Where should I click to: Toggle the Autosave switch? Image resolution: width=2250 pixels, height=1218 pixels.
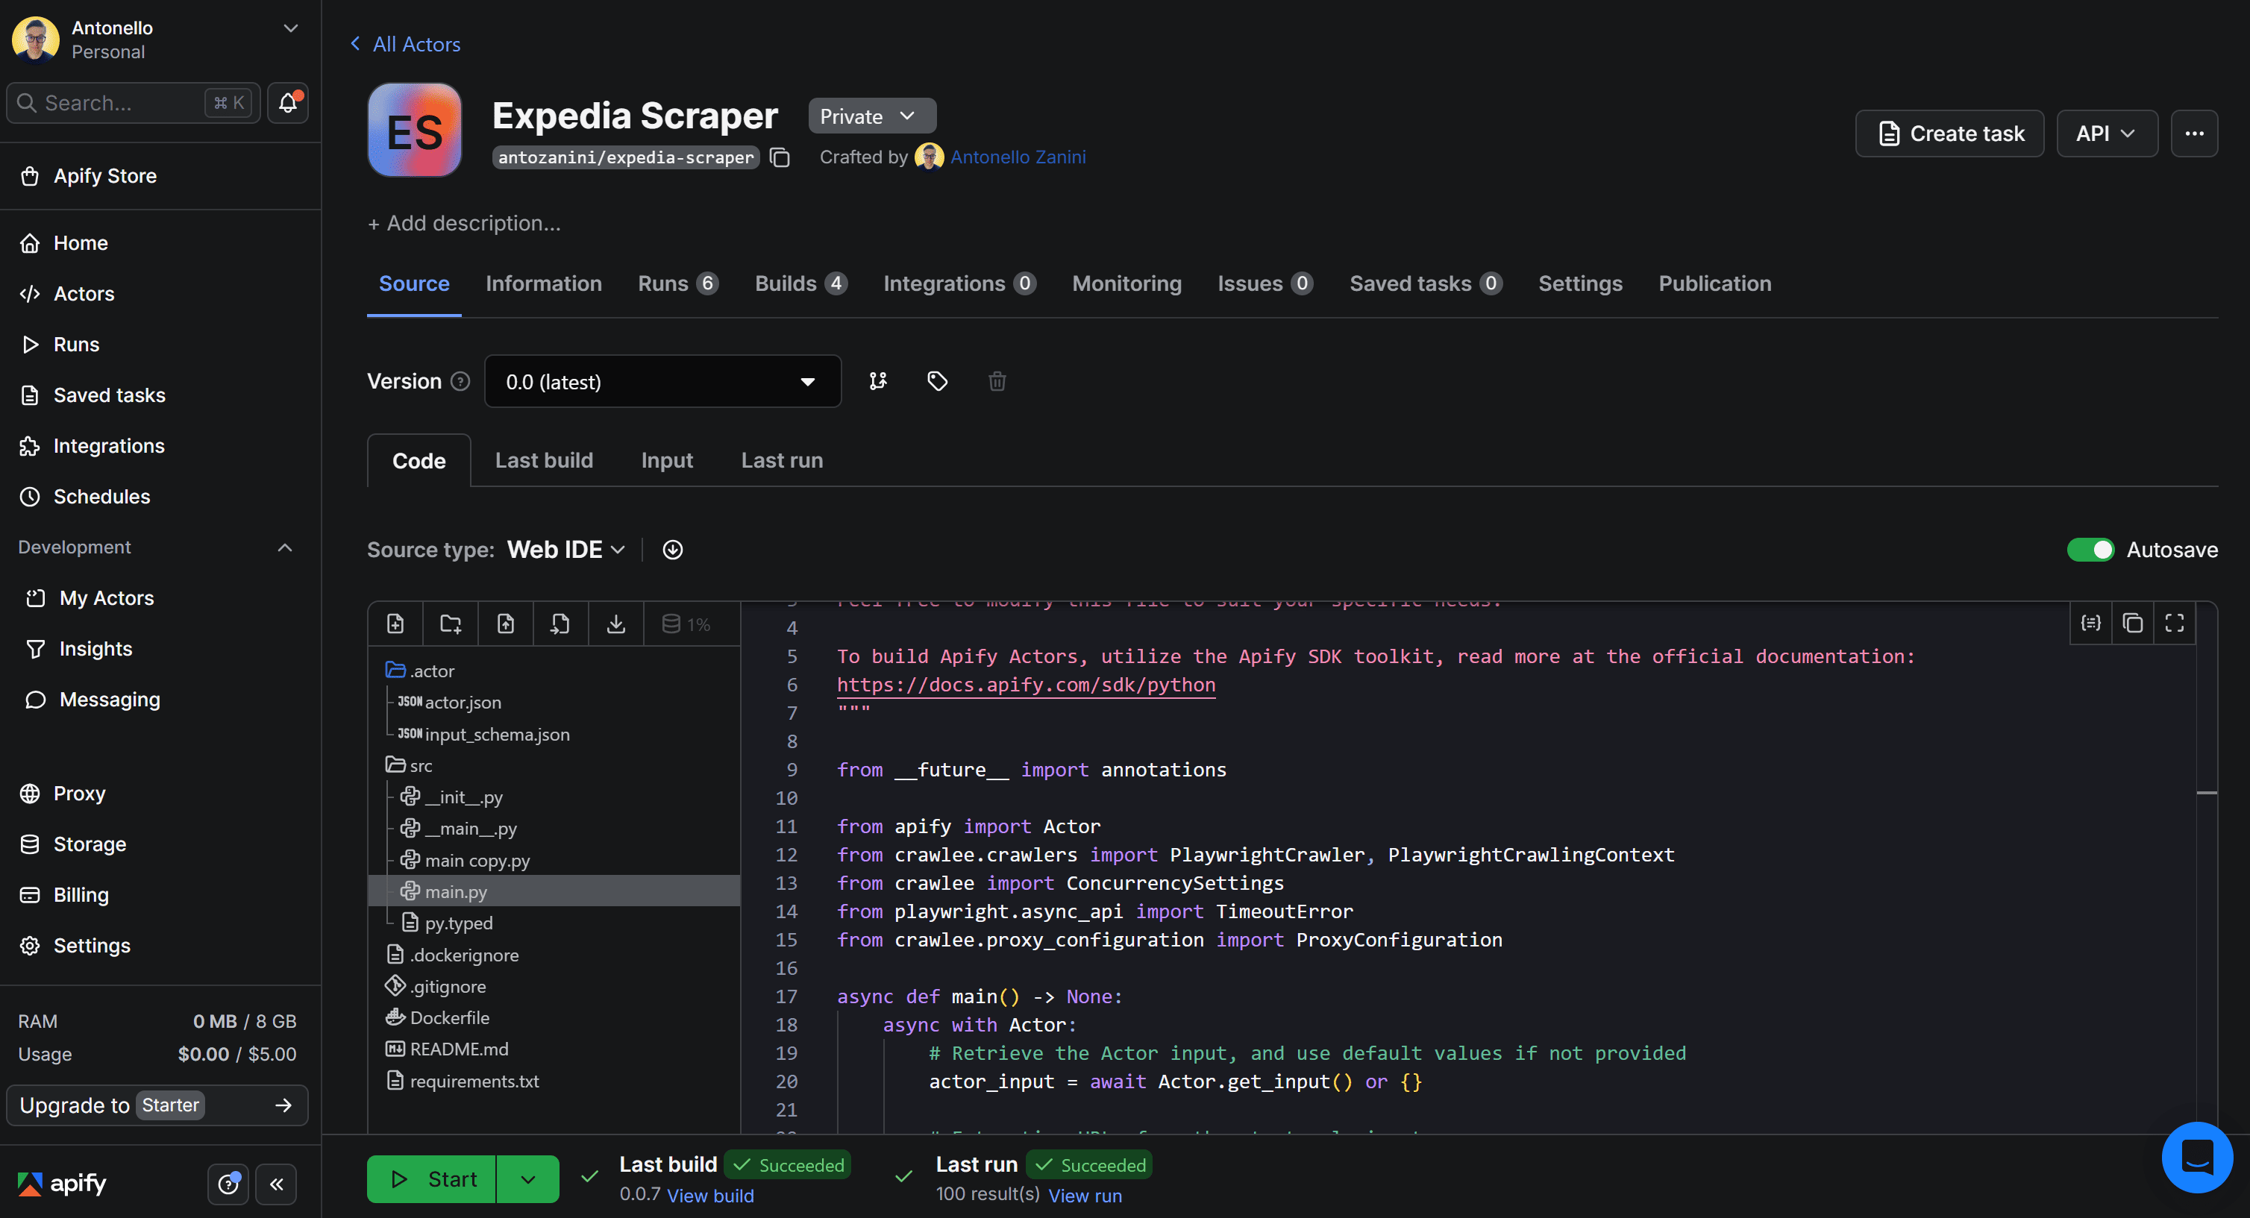point(2090,549)
